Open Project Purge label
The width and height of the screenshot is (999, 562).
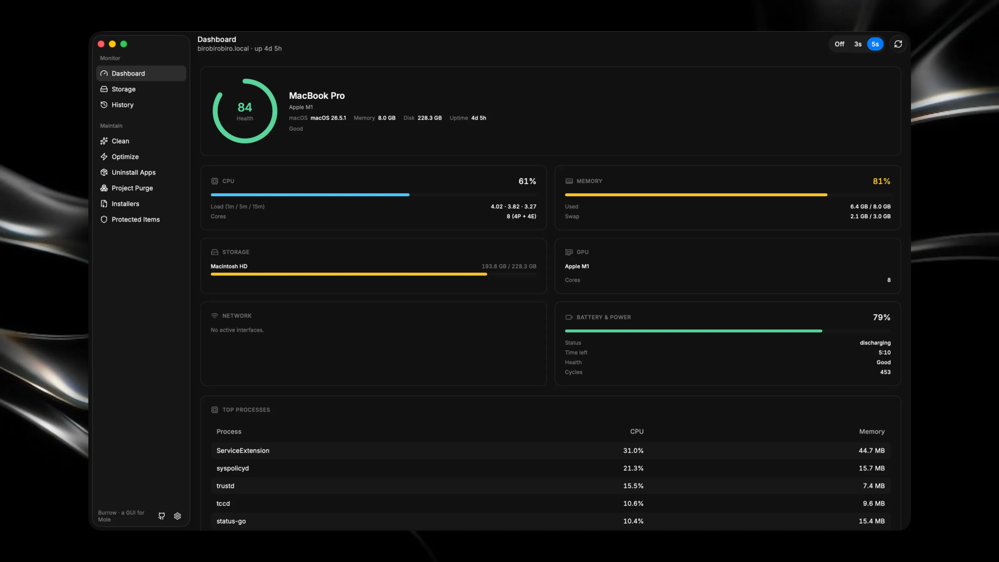132,188
